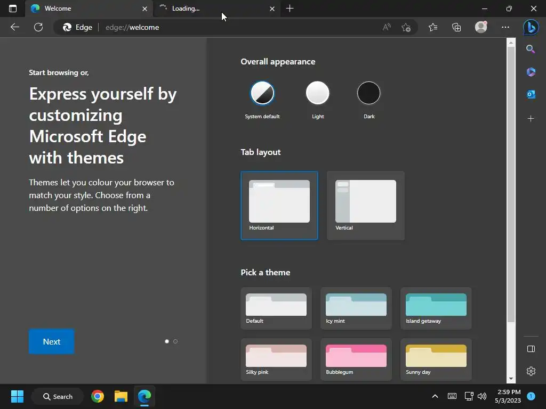Open Outlook in the sidebar
This screenshot has width=546, height=409.
click(531, 94)
